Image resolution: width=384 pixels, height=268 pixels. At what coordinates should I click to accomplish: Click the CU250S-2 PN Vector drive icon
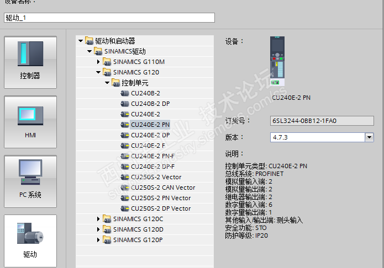125,198
